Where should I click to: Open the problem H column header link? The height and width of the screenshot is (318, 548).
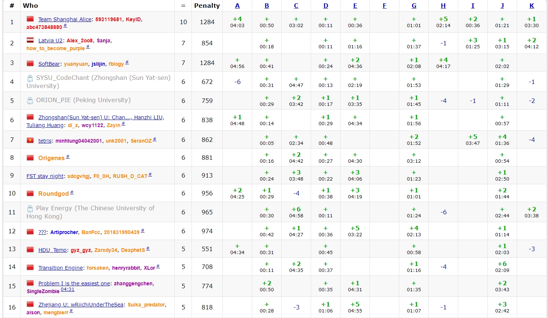pyautogui.click(x=443, y=6)
